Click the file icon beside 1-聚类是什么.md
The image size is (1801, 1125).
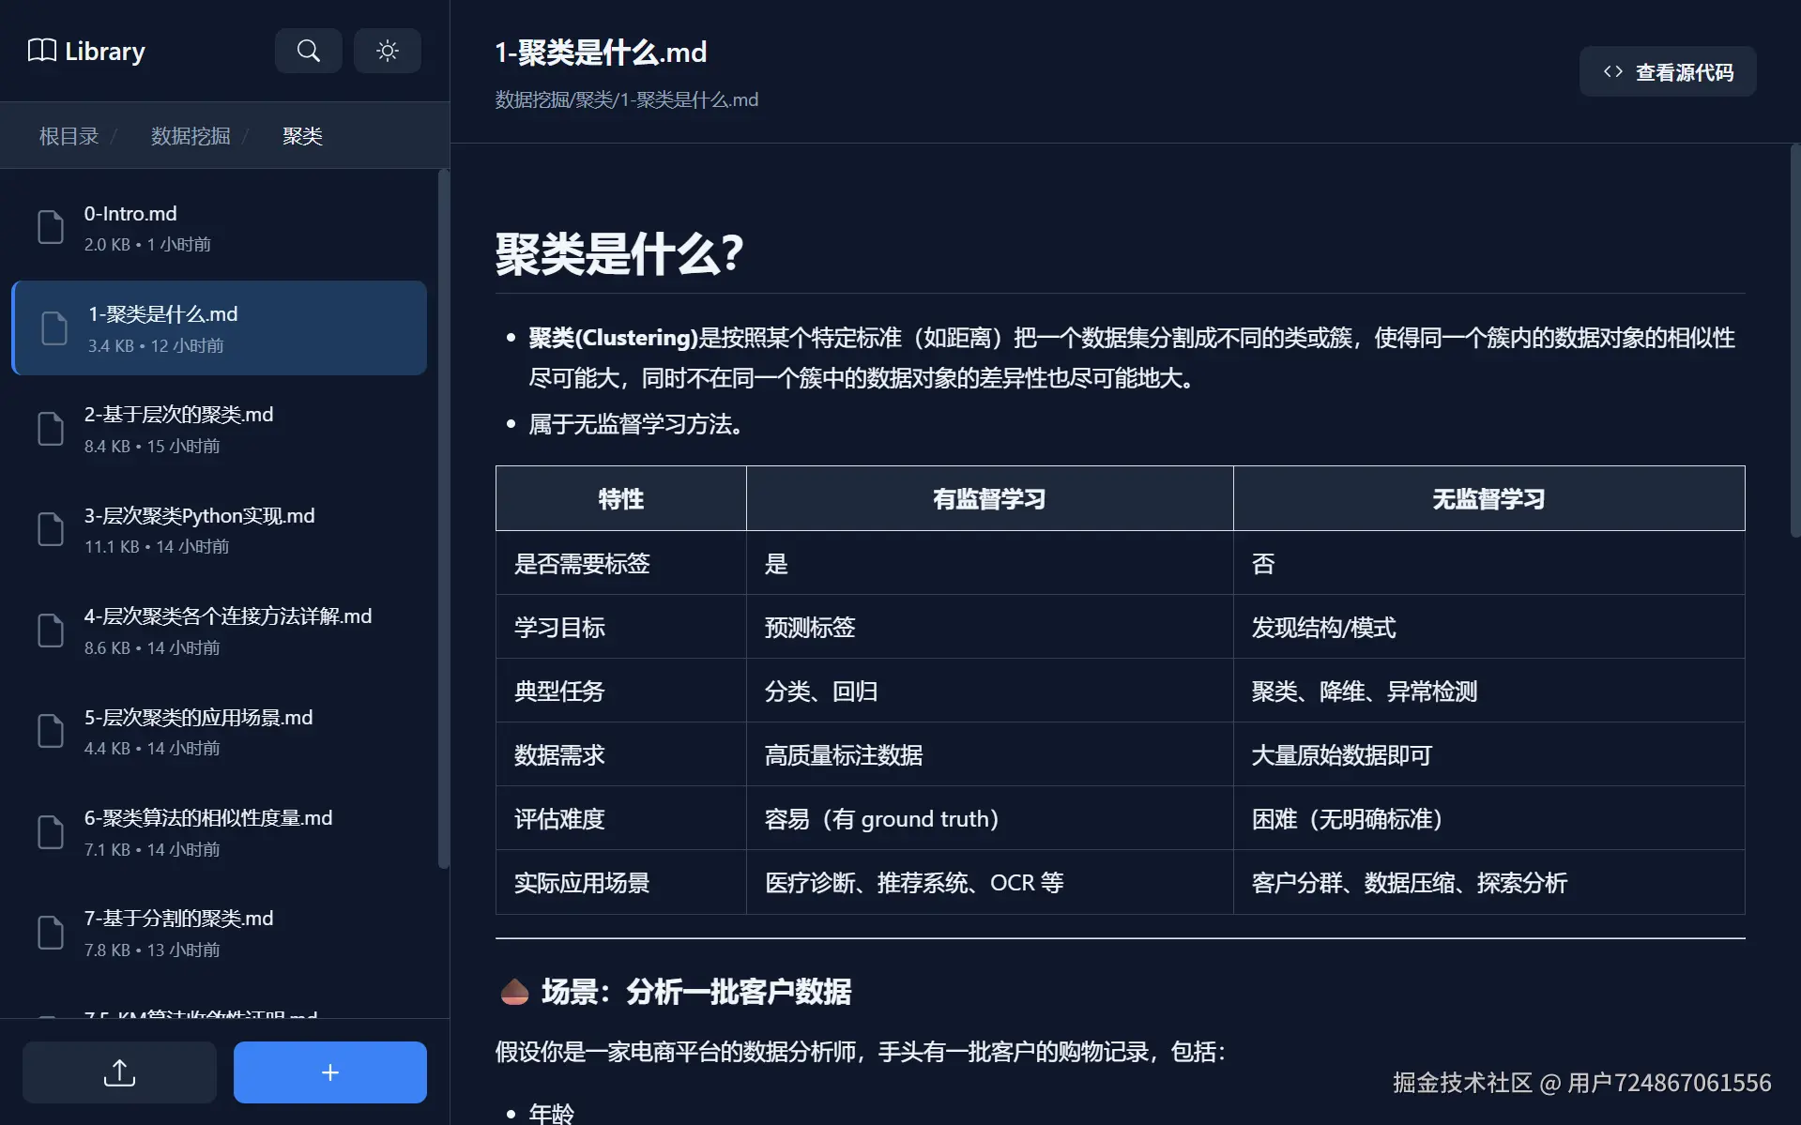pyautogui.click(x=53, y=327)
